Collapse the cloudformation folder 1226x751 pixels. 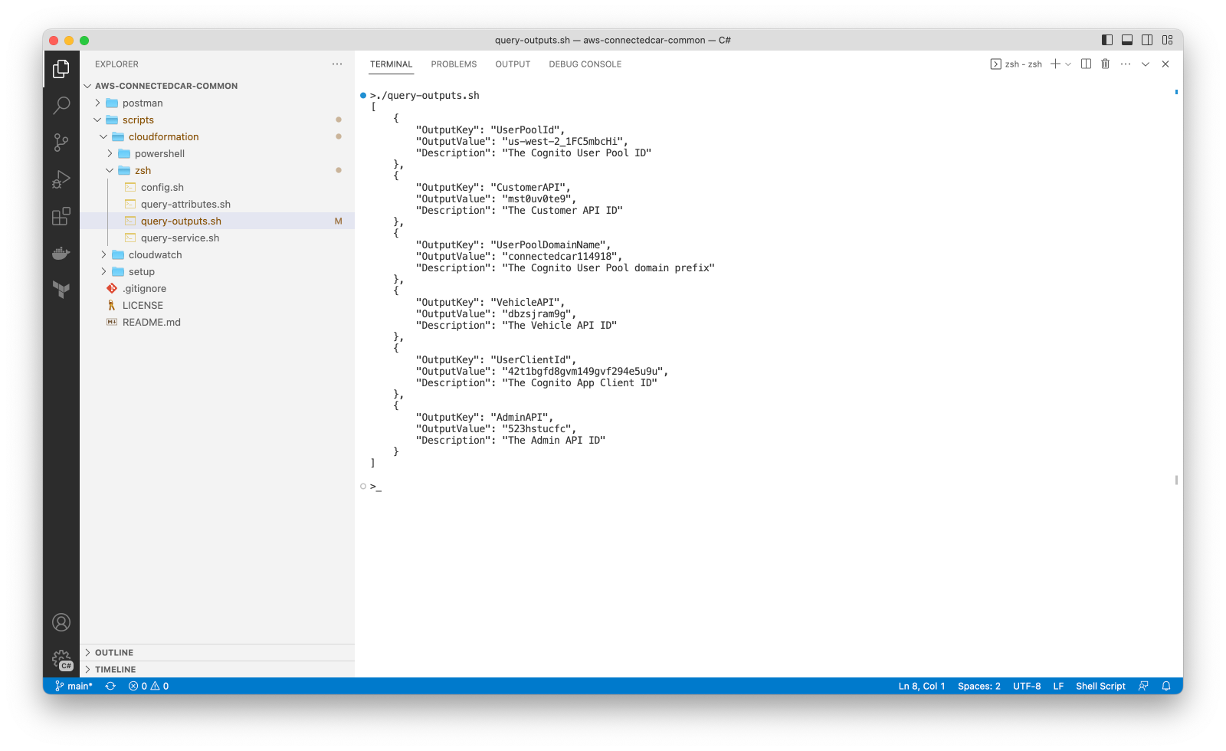(x=218, y=136)
